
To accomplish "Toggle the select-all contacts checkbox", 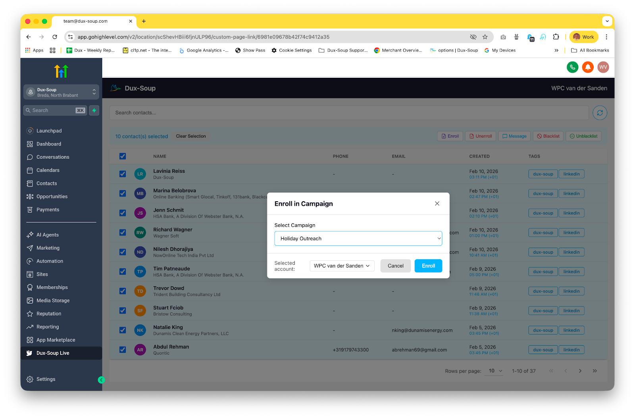I will (123, 156).
